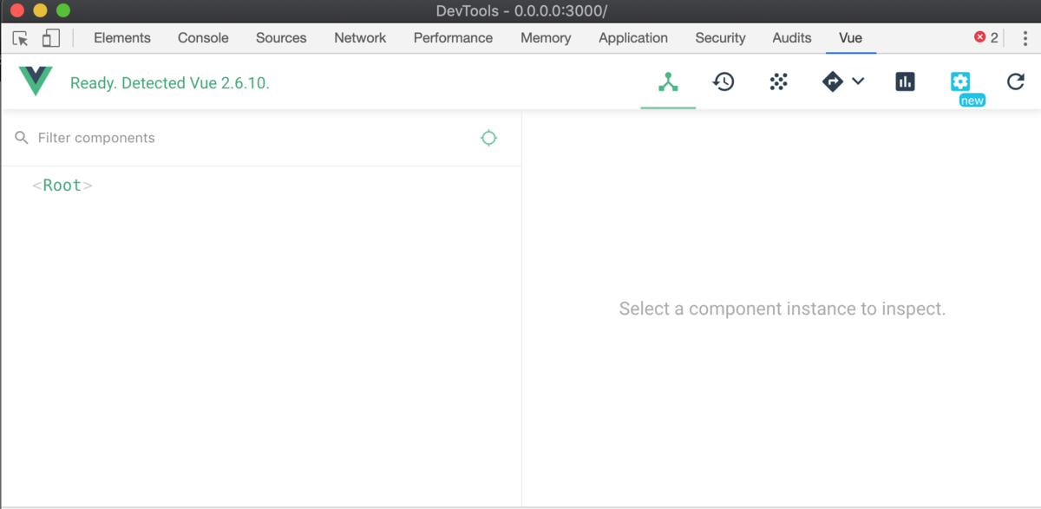Select the Vue tab
Screen dimensions: 1041x509
pos(850,38)
